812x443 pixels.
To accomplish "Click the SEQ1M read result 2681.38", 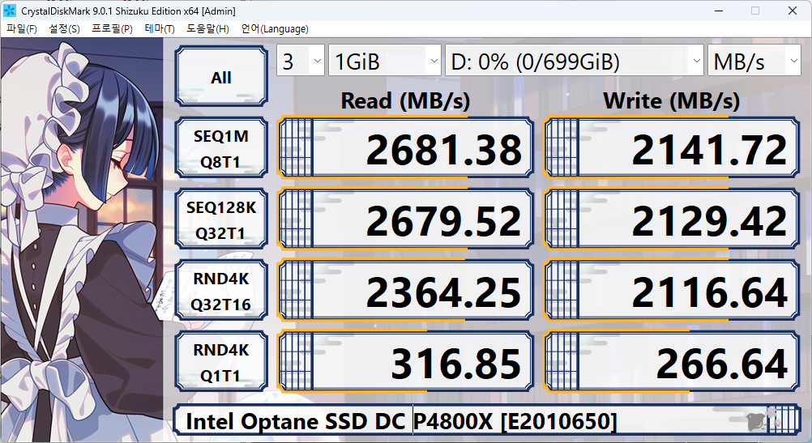I will (405, 148).
